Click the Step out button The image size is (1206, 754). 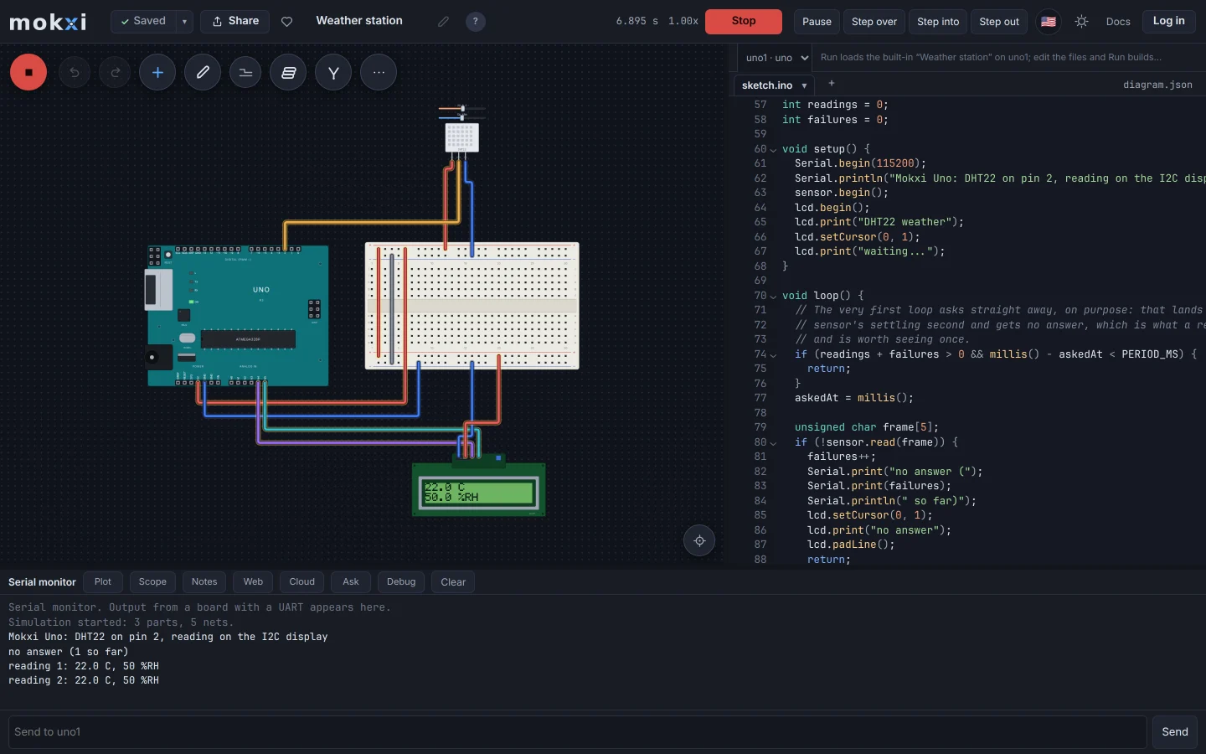tap(999, 22)
